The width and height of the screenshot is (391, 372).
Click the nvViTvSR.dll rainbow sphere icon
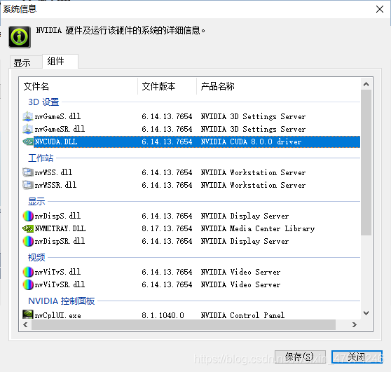click(x=28, y=284)
